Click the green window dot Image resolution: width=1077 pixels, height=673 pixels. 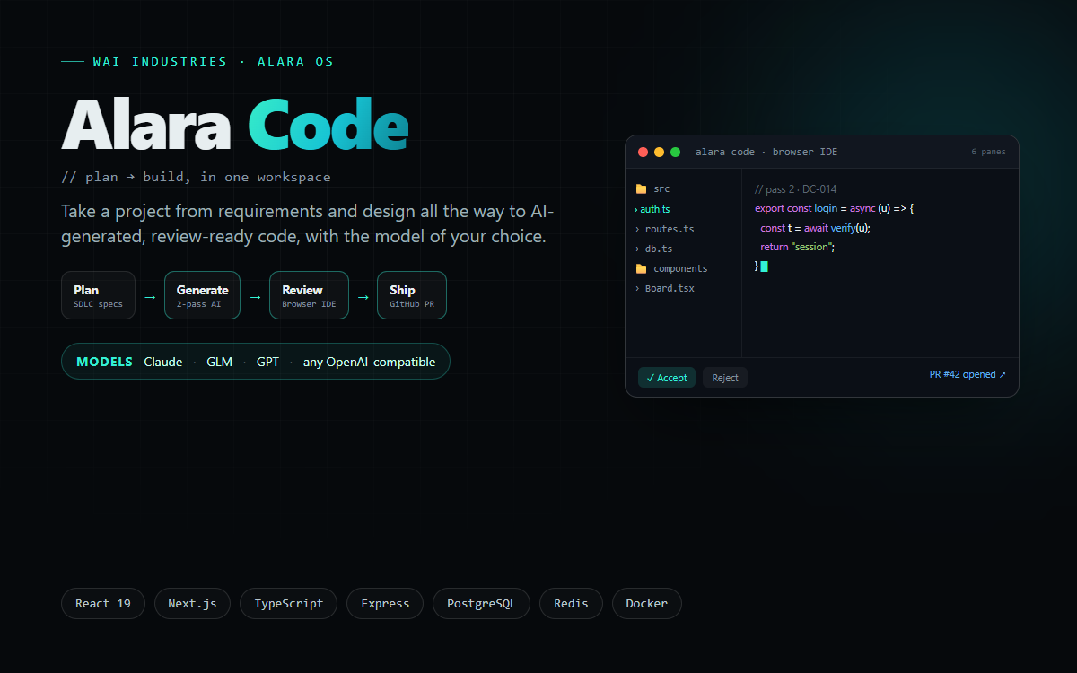tap(675, 152)
